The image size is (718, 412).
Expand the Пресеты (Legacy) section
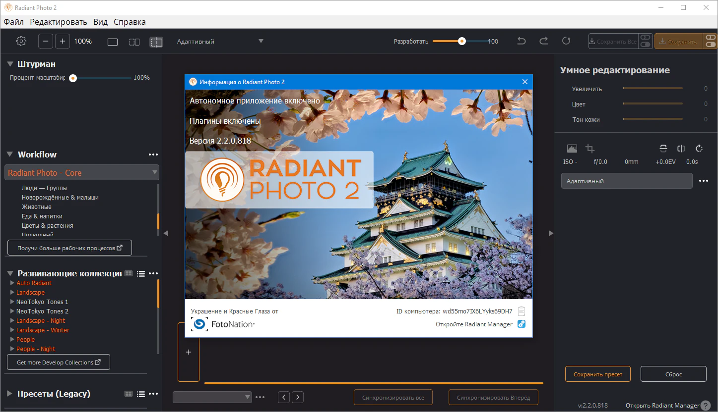pyautogui.click(x=9, y=394)
